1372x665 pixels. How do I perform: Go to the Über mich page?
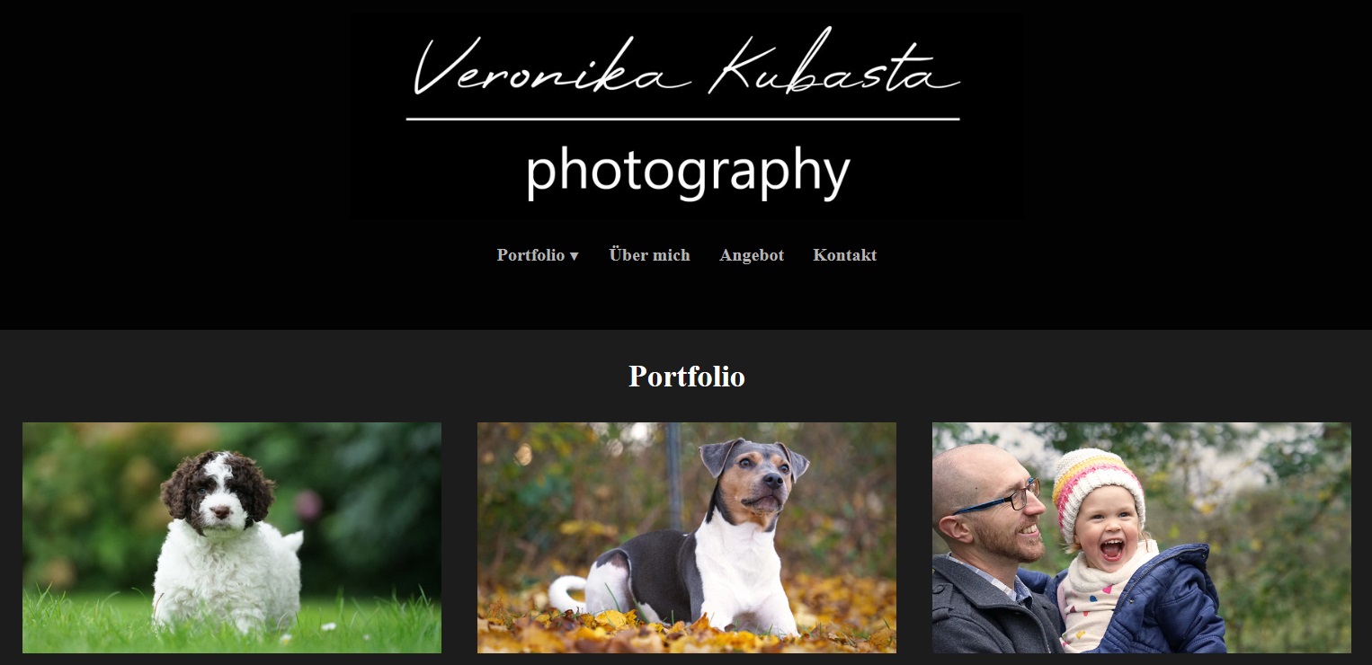650,255
